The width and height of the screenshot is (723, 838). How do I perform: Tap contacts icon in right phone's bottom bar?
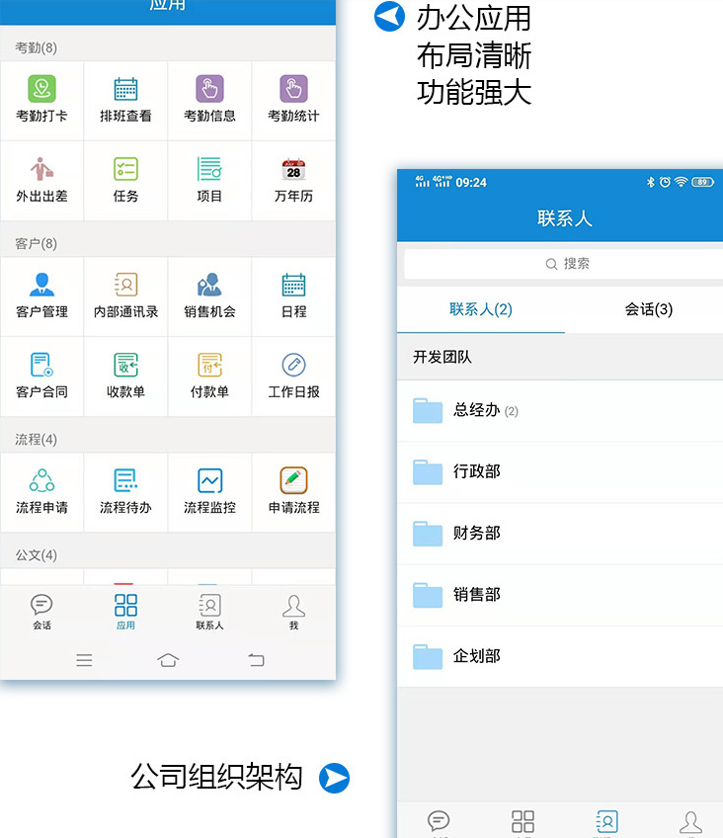pos(606,821)
